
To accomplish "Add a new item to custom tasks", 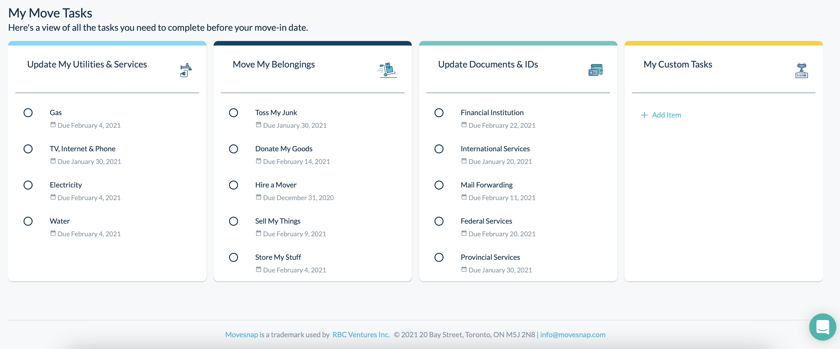I will 661,115.
